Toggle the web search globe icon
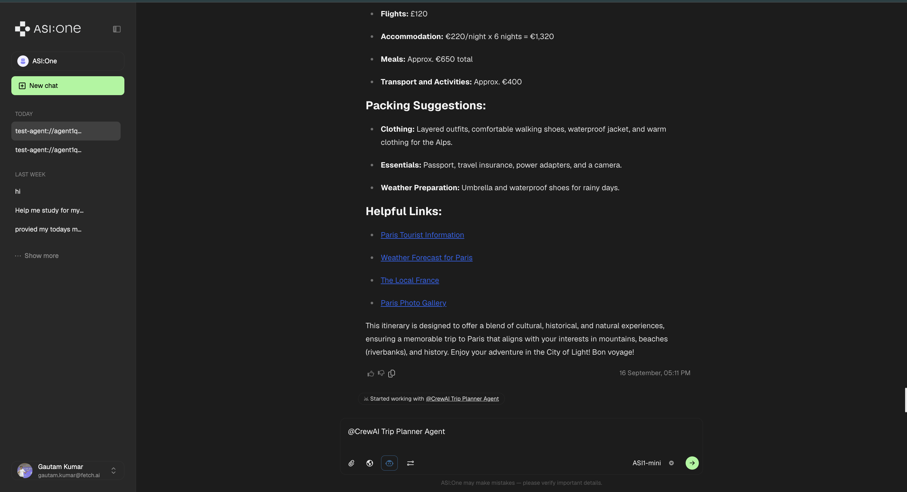The height and width of the screenshot is (492, 907). (370, 463)
